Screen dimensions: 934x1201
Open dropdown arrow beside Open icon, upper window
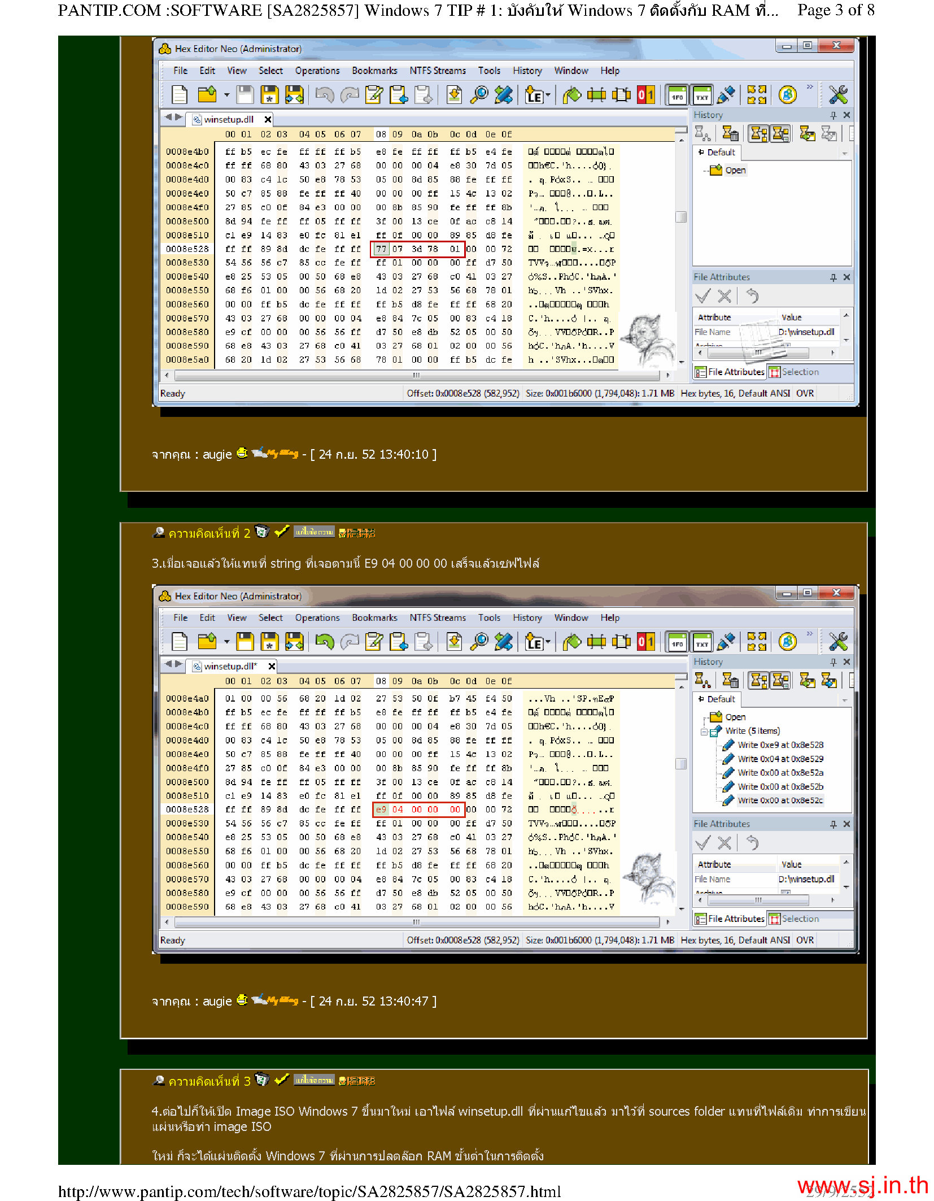(x=226, y=95)
